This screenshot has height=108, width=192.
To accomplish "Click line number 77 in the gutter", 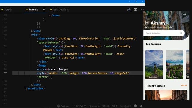I will [x=5, y=73].
